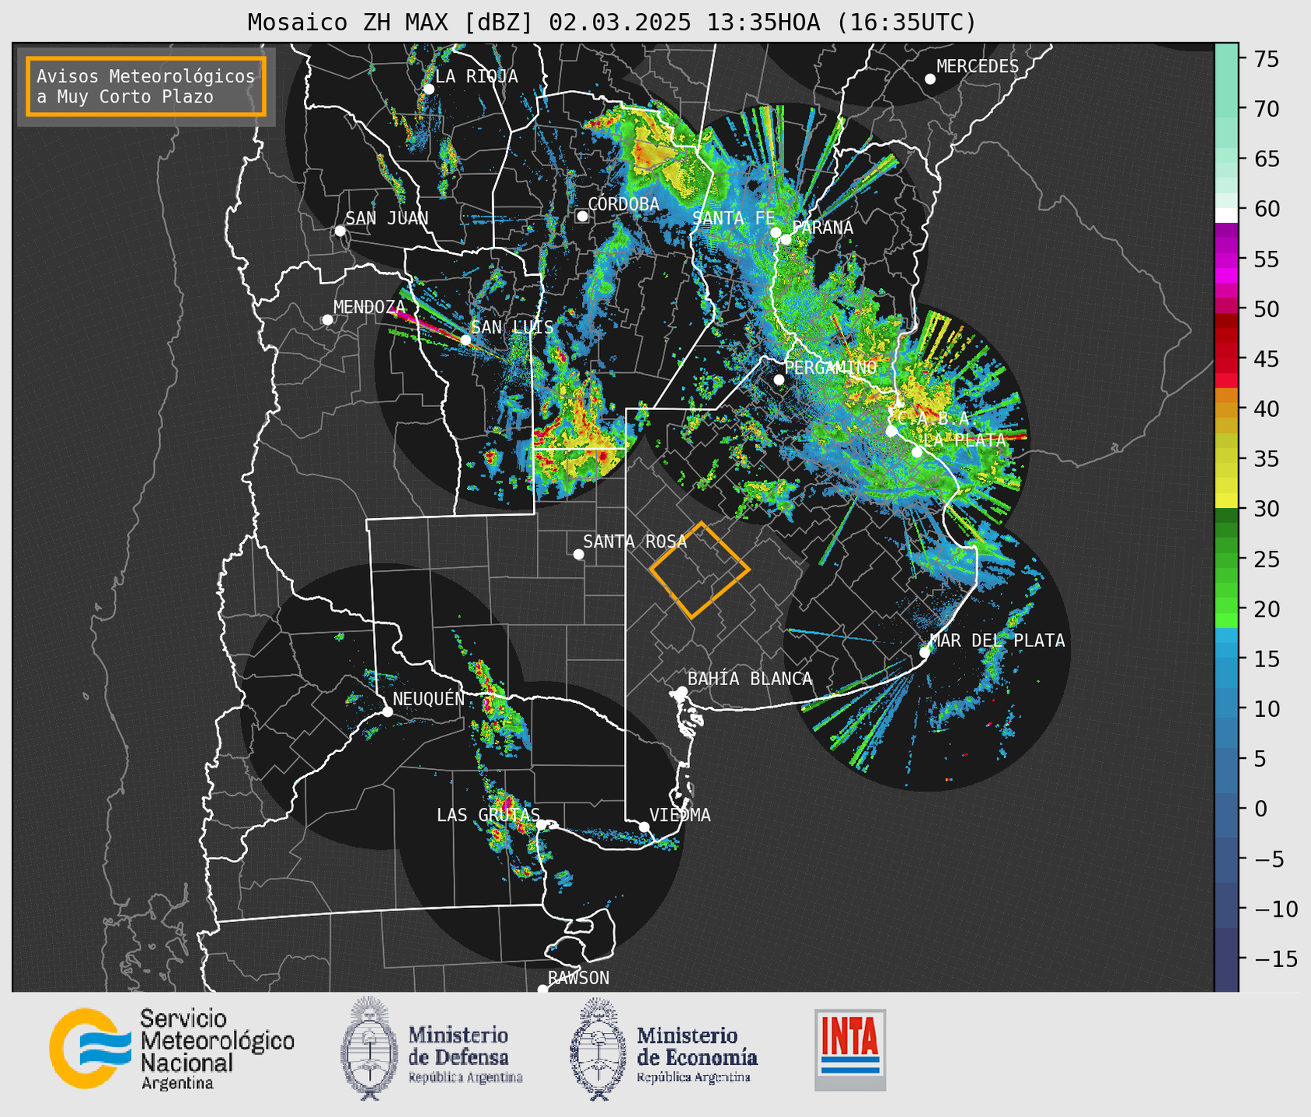Image resolution: width=1311 pixels, height=1117 pixels.
Task: Click the Avisos Meteorológicos a Muy Corto Plazo legend box
Action: [146, 86]
